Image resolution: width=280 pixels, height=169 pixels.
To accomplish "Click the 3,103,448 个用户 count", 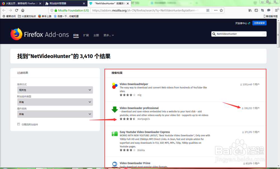I will (250, 85).
